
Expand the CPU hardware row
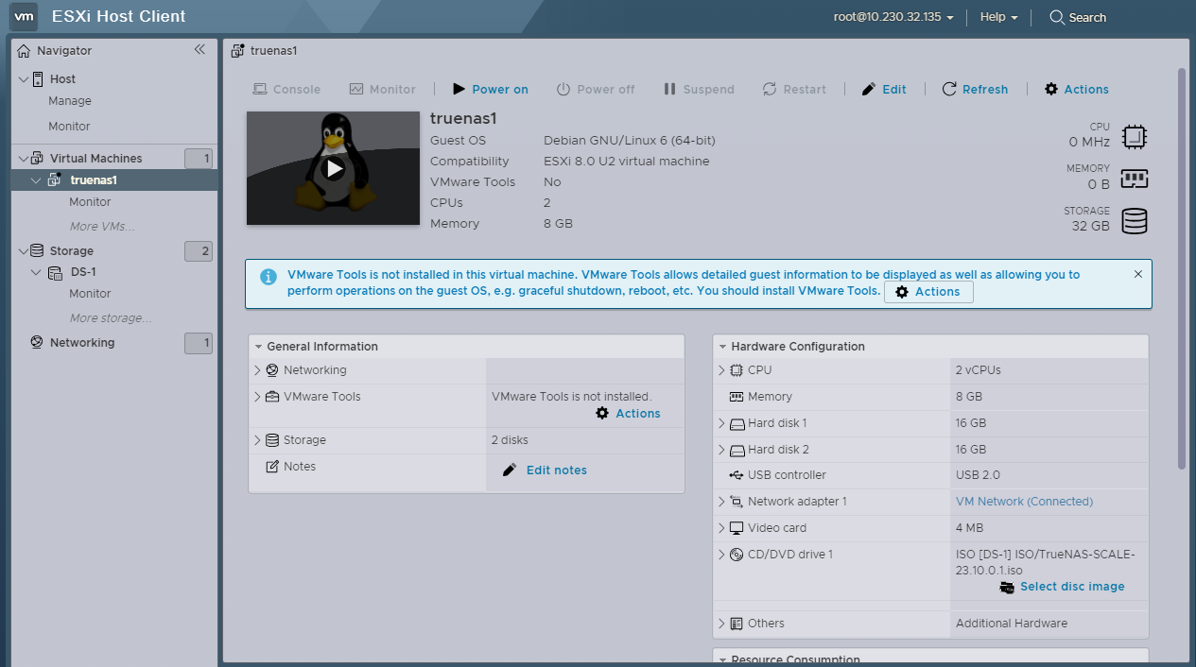coord(722,370)
